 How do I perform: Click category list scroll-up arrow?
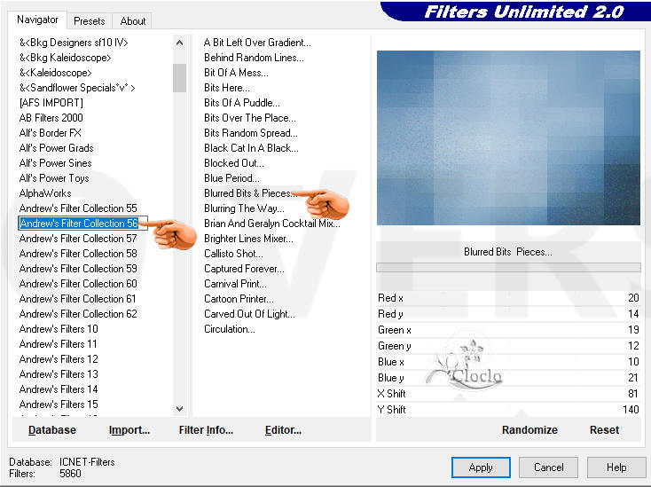point(179,43)
